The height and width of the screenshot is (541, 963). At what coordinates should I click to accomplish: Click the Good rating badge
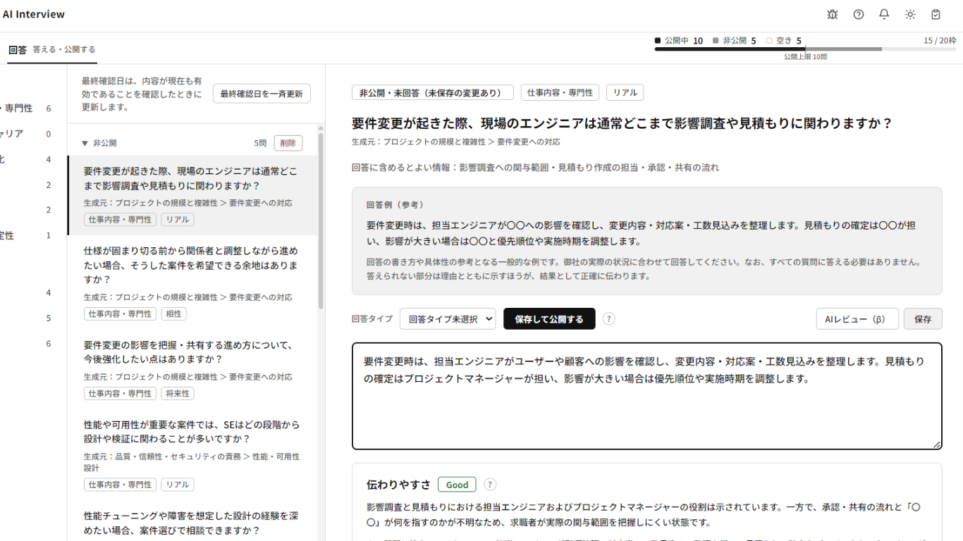pyautogui.click(x=457, y=485)
